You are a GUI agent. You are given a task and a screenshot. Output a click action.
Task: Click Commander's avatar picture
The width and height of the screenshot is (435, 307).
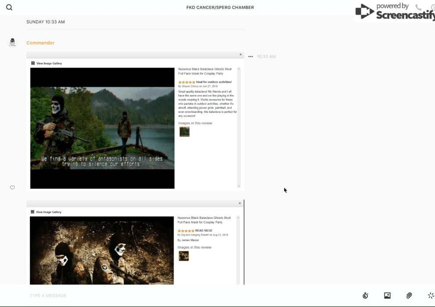pos(12,43)
